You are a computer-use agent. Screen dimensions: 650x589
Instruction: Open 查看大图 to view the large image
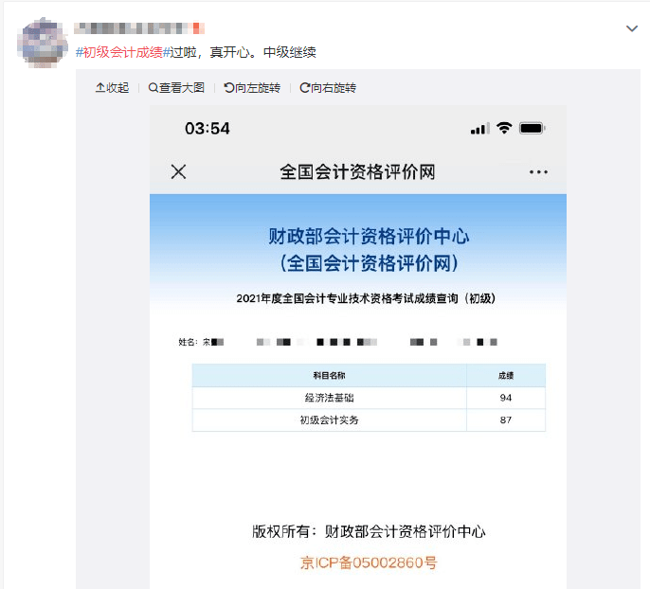[176, 88]
